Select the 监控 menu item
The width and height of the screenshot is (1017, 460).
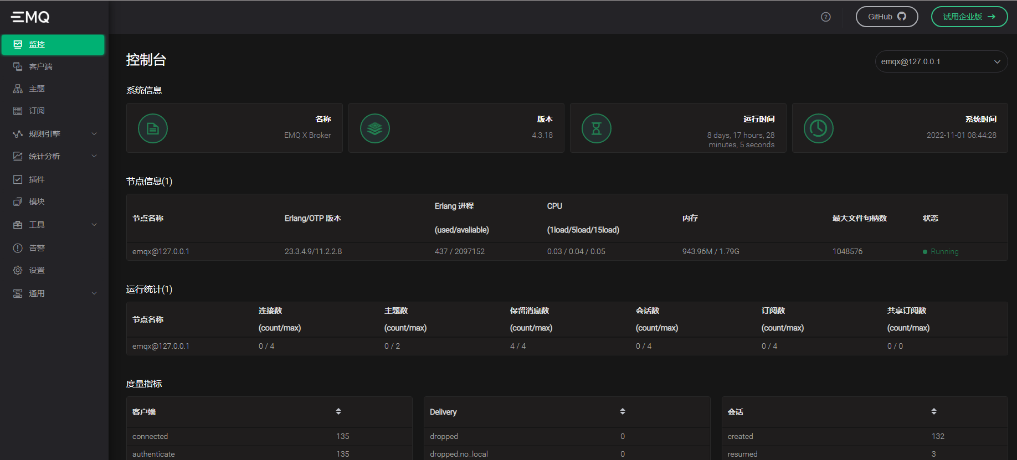(x=53, y=44)
